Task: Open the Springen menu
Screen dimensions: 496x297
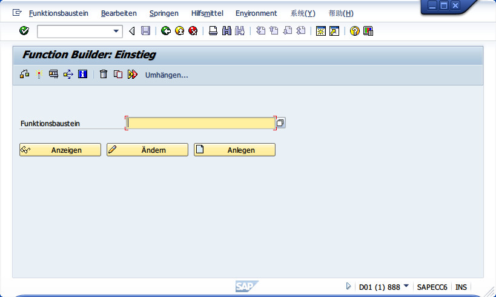Action: (164, 13)
